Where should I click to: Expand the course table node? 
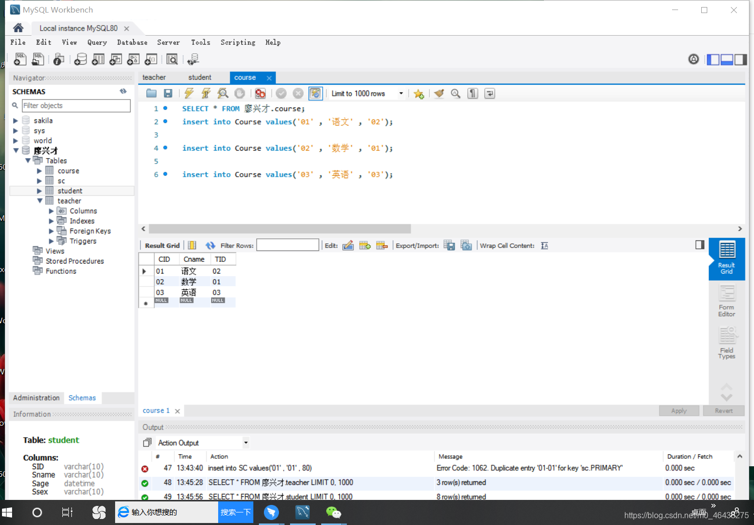coord(40,171)
